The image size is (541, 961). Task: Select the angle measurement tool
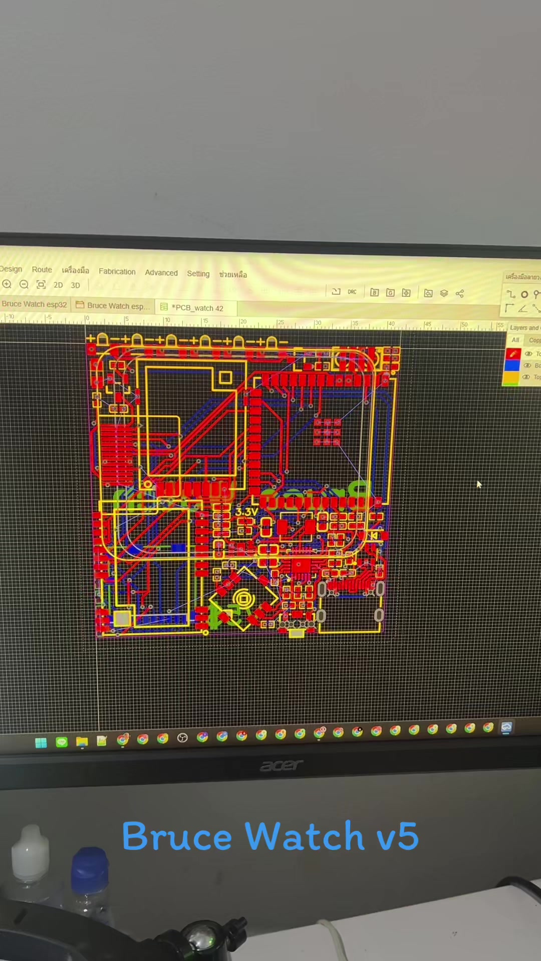click(523, 308)
